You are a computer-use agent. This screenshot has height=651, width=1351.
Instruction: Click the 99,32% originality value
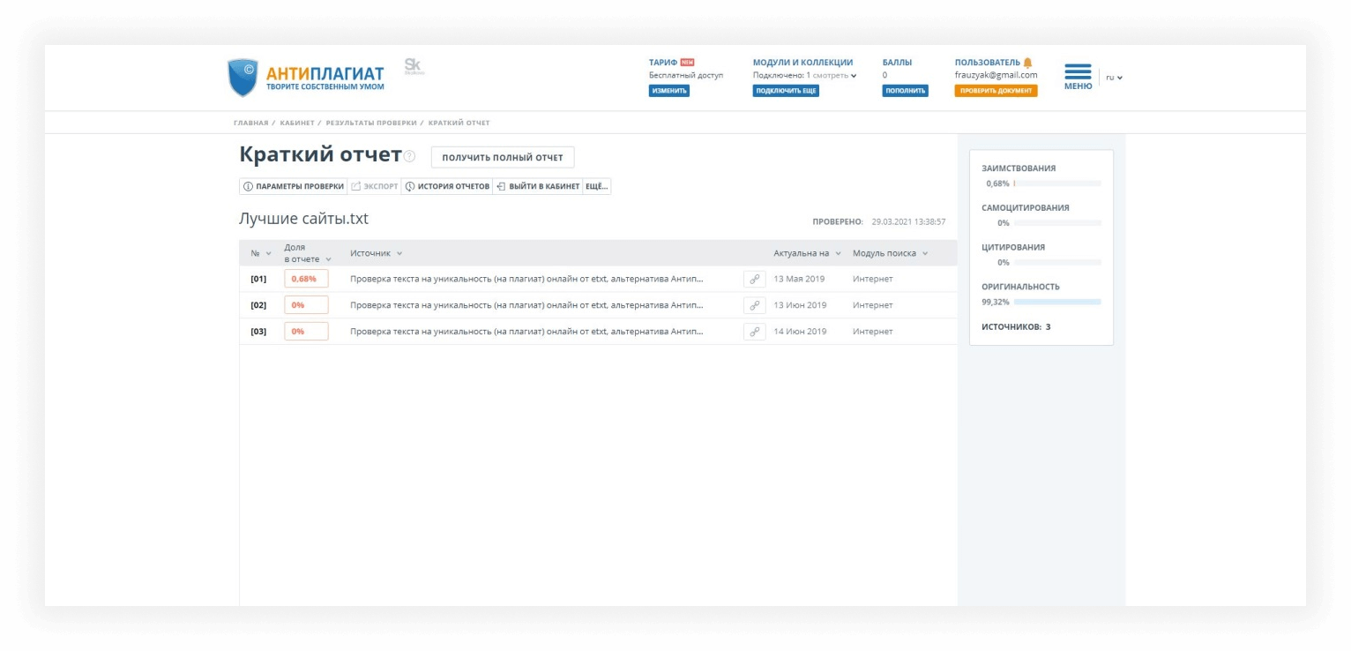click(x=995, y=302)
